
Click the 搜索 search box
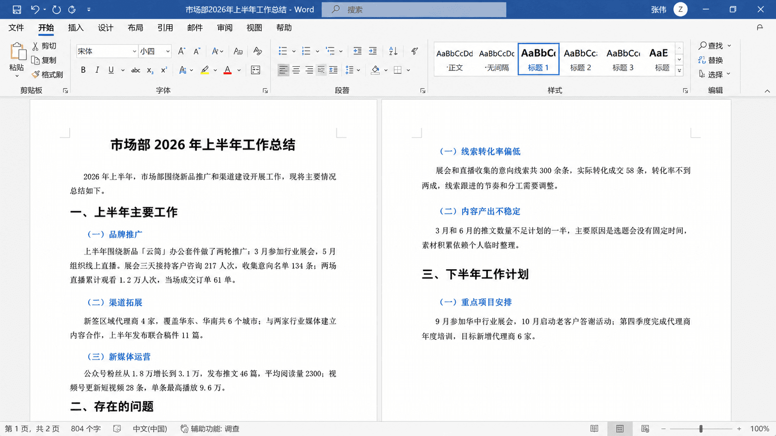(x=414, y=9)
